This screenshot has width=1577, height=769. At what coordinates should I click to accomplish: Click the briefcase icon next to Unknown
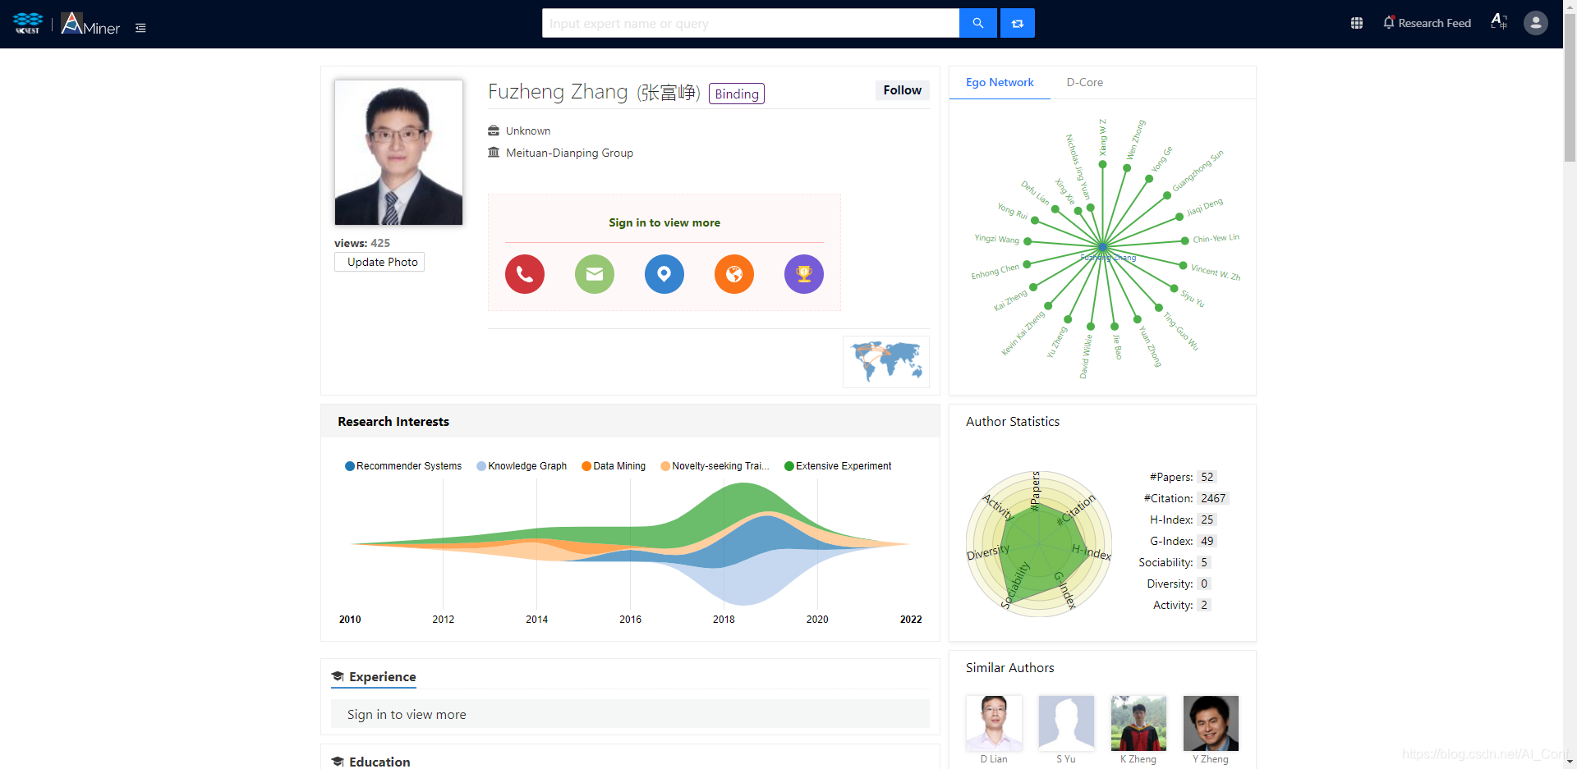click(494, 130)
